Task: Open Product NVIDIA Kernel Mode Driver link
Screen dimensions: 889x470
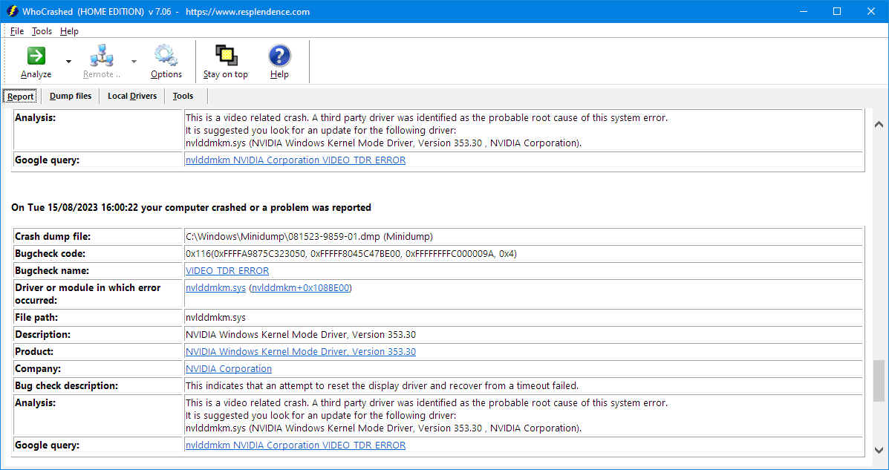Action: coord(301,351)
